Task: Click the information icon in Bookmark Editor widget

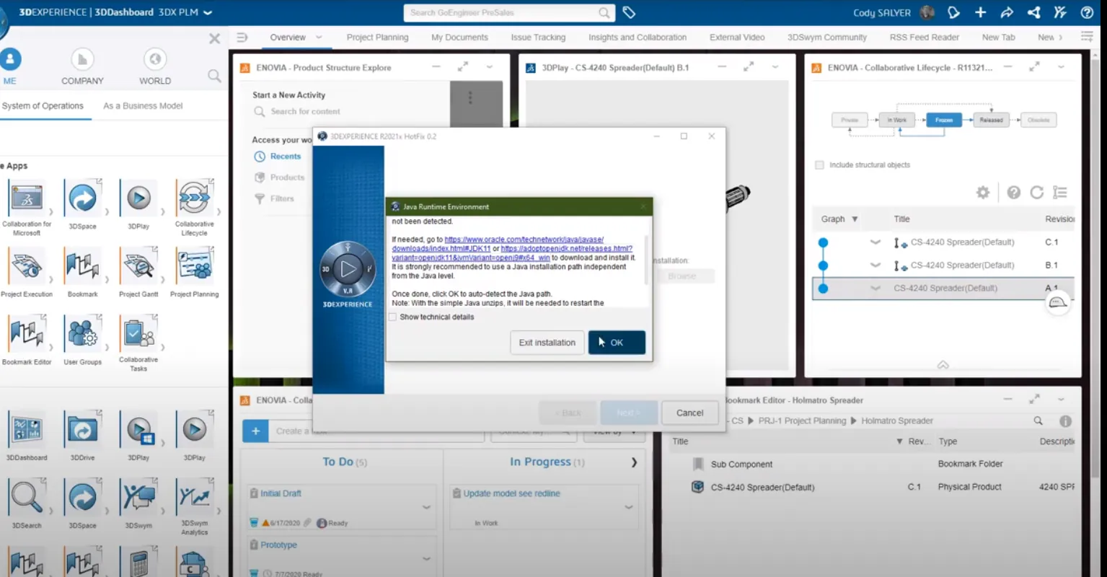Action: pos(1065,420)
